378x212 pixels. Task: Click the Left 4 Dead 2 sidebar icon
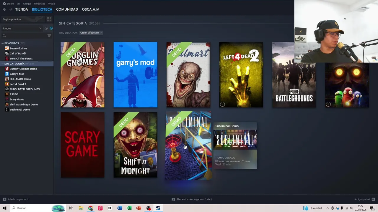7,84
